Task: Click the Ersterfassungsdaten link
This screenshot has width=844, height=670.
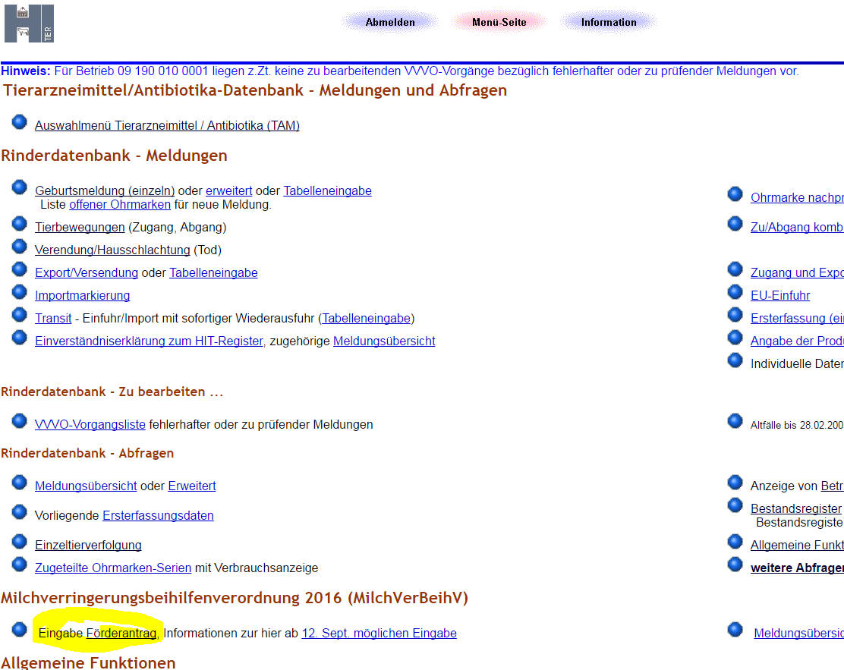Action: coord(158,515)
